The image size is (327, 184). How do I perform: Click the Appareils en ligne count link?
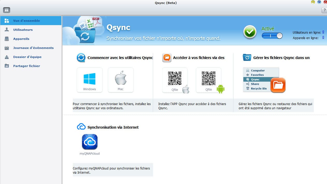(x=323, y=38)
